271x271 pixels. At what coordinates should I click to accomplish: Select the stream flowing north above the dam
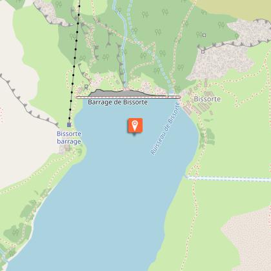124,43
